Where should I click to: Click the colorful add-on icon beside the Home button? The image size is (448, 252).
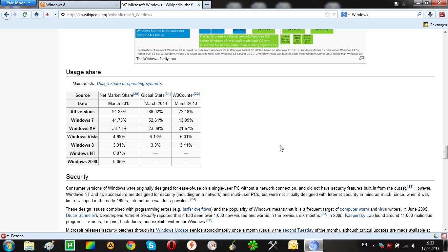pyautogui.click(x=48, y=14)
